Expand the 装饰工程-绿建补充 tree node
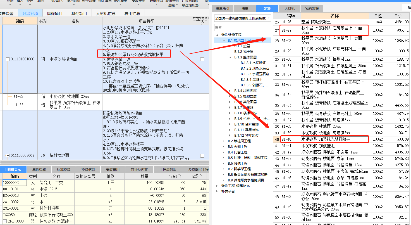The height and width of the screenshot is (225, 411). 217,186
